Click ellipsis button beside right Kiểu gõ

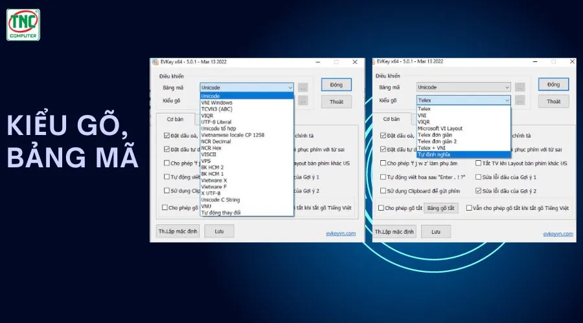(520, 100)
